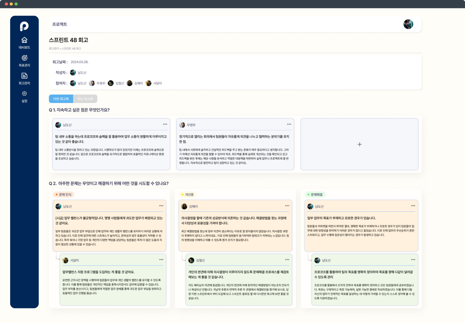465x323 pixels.
Task: Click the page title 스프린트 48 회고
Action: pos(69,40)
